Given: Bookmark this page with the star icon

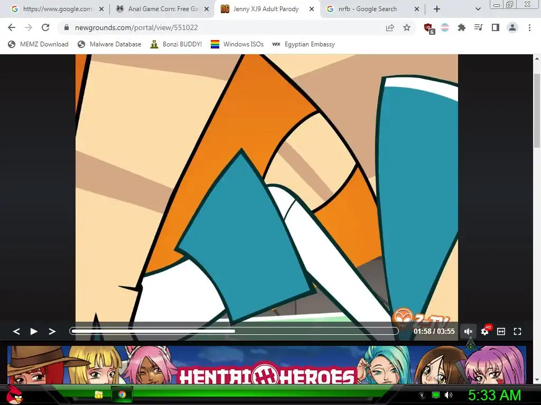Looking at the screenshot, I should click(x=407, y=27).
